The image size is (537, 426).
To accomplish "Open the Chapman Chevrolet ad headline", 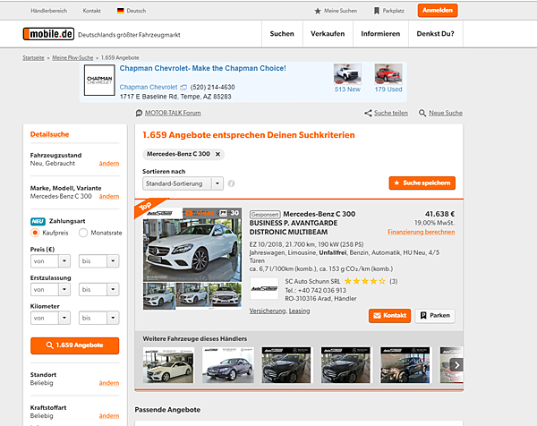I will point(203,69).
